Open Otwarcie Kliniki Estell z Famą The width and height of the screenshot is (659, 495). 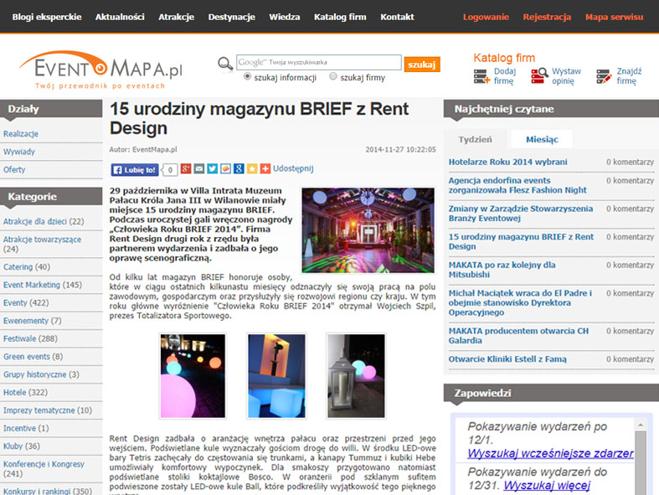tap(507, 359)
